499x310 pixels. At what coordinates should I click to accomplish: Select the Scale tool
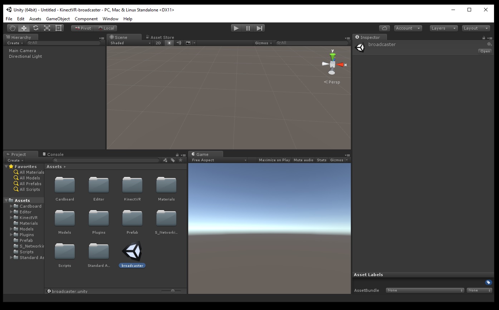(47, 28)
